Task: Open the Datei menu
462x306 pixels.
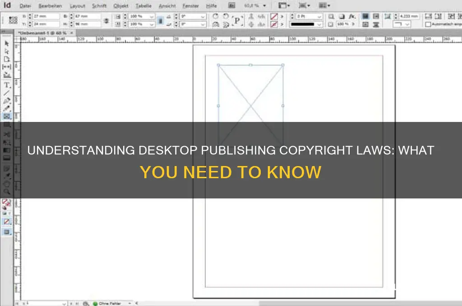Action: click(25, 6)
